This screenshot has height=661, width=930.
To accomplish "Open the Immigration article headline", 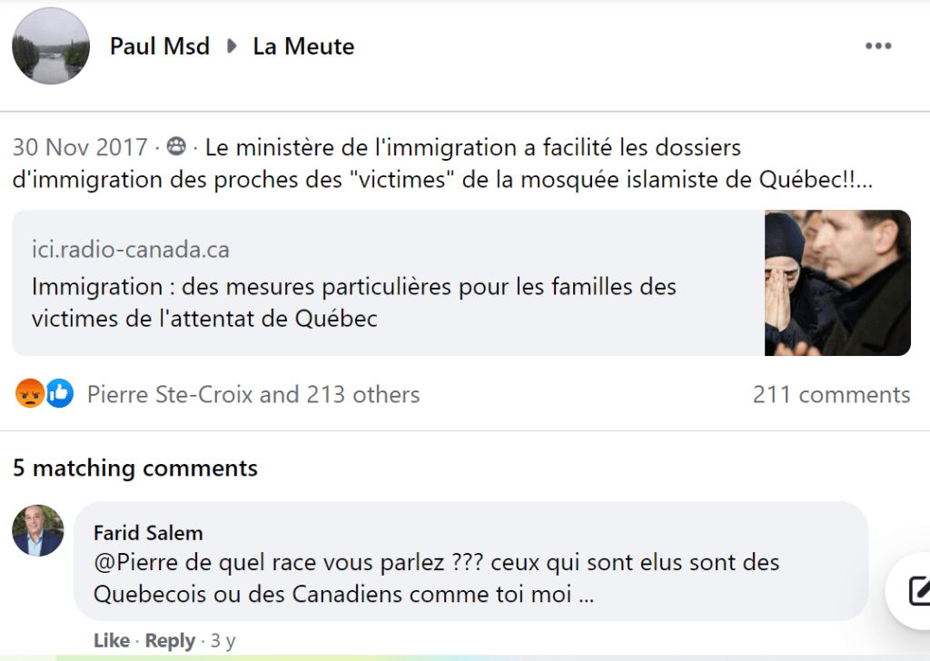I will [x=354, y=302].
